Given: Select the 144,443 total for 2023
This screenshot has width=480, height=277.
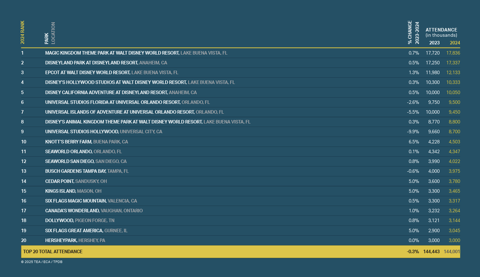Looking at the screenshot, I should coord(431,251).
